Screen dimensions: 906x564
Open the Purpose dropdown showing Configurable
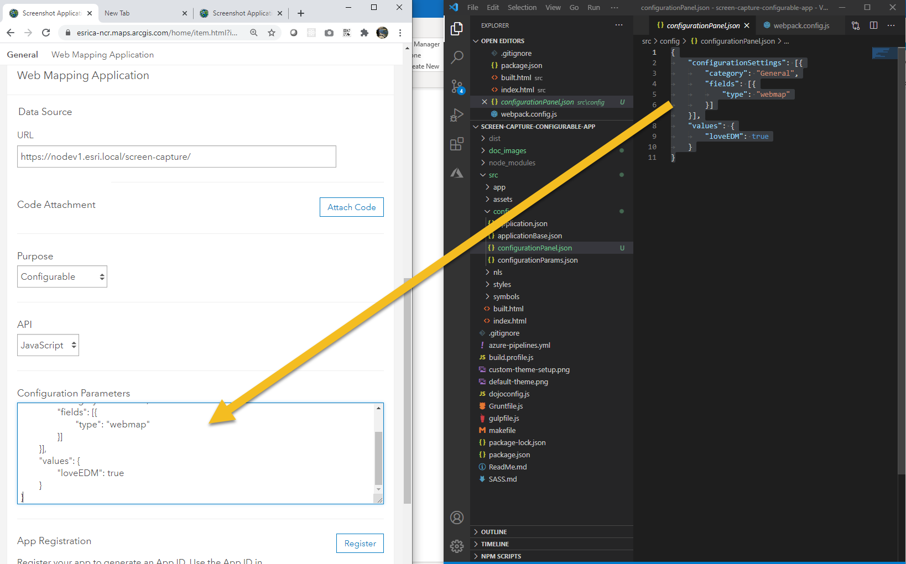(62, 276)
